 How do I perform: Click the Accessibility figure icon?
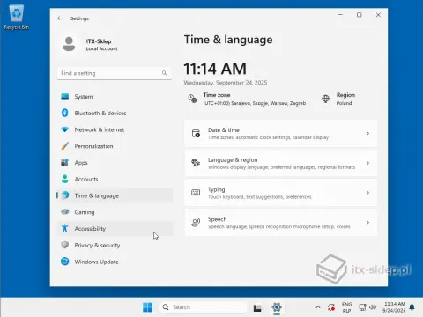pos(64,228)
